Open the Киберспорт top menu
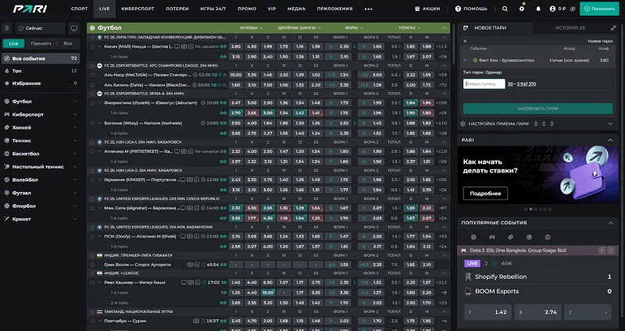This screenshot has height=331, width=625. [x=137, y=9]
